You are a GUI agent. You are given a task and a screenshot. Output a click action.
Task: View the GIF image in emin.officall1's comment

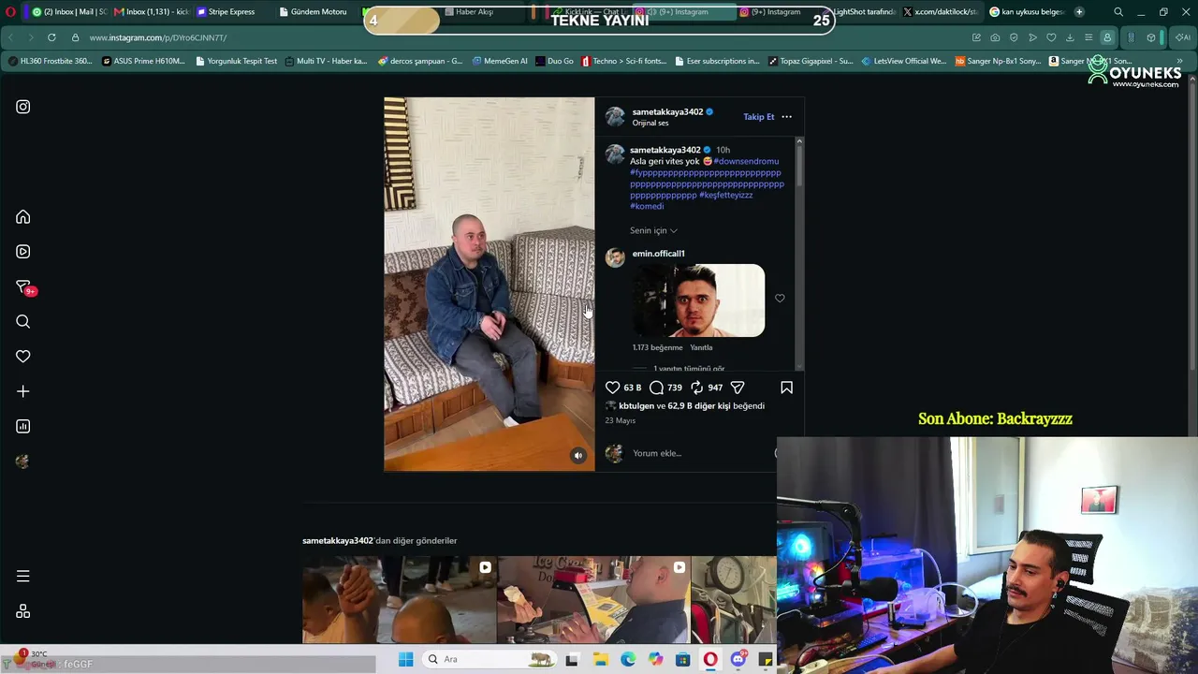click(698, 300)
